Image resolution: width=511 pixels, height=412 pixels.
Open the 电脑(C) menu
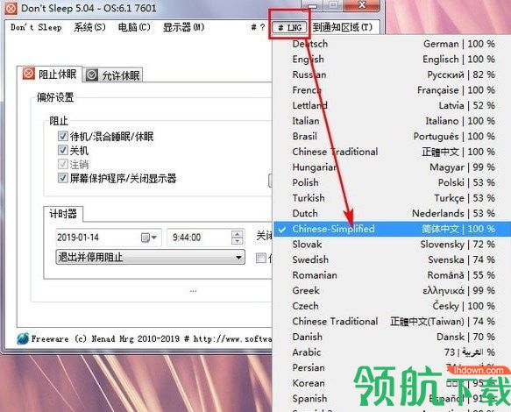tap(134, 27)
